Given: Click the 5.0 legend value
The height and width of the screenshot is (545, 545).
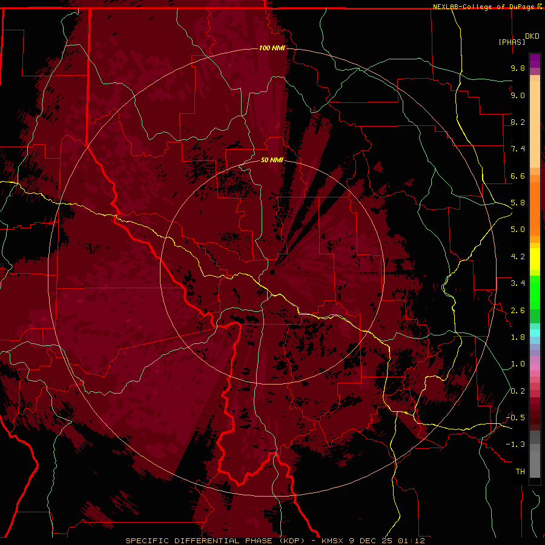Looking at the screenshot, I should point(518,230).
